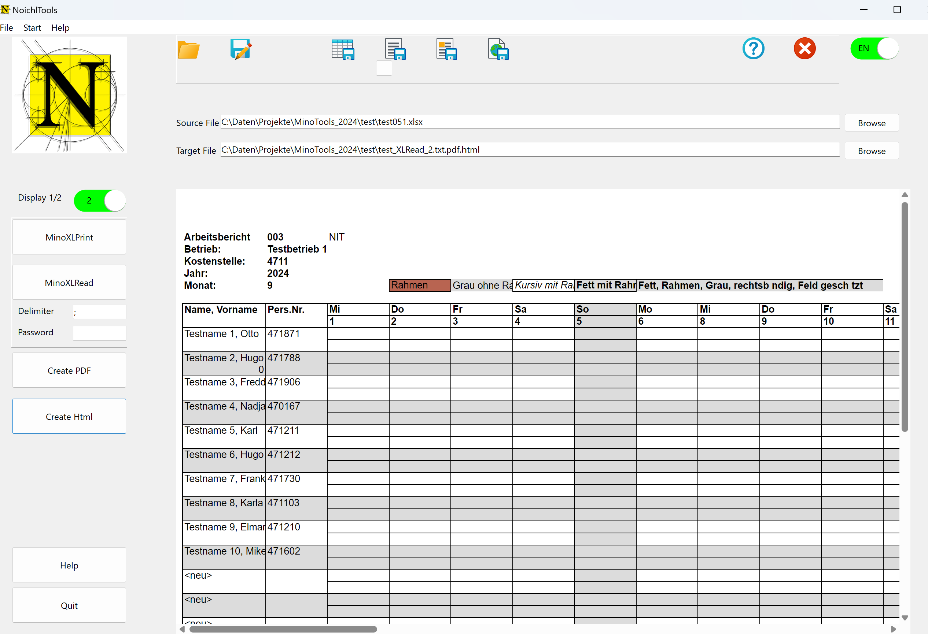Click the 'NIT' text in report header
Viewport: 928px width, 634px height.
(x=336, y=237)
